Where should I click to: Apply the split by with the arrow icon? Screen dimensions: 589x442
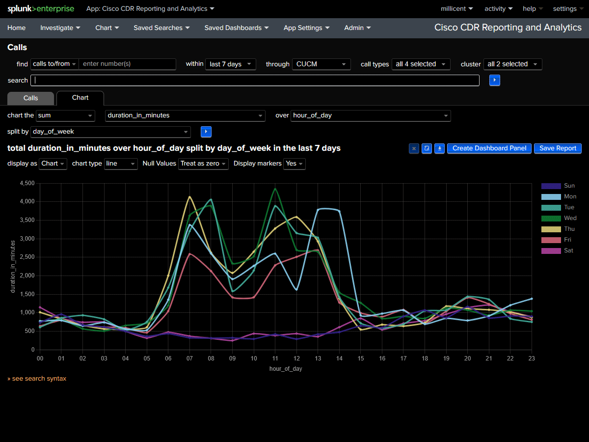[206, 132]
